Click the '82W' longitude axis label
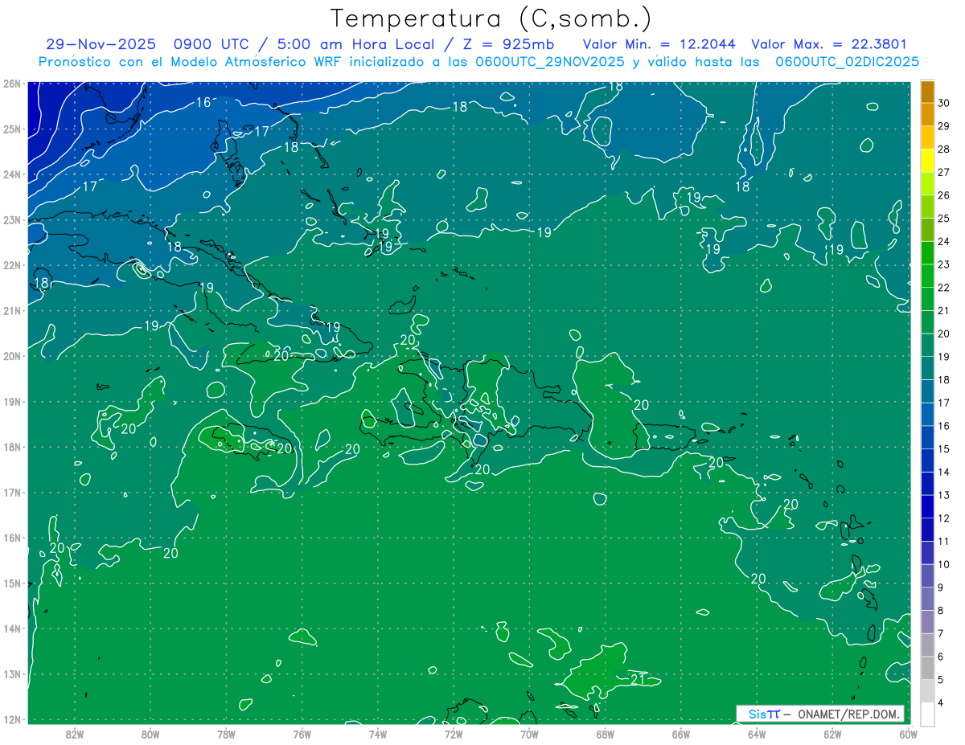The height and width of the screenshot is (745, 965). (75, 734)
